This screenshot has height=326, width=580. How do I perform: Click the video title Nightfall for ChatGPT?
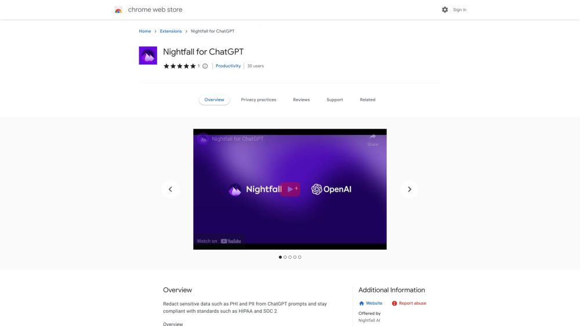coord(237,139)
